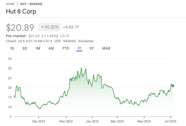Select the 5D time range tab
Screen dimensions: 186x126
pyautogui.click(x=25, y=48)
